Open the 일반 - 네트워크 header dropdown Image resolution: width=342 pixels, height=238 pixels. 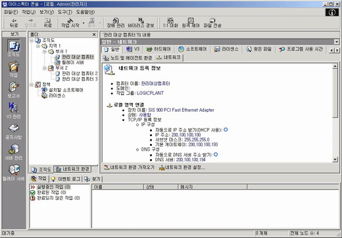[337, 41]
